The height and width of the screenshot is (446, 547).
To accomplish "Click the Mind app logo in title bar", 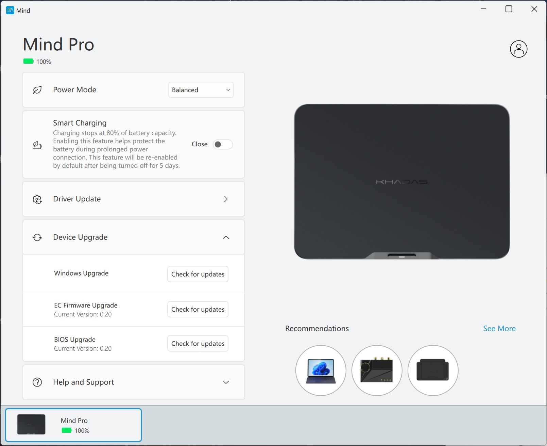I will click(x=10, y=10).
